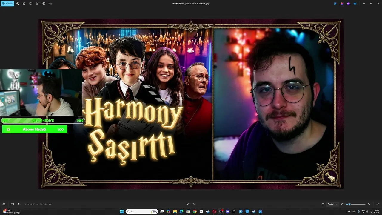Viewport: 382px width, 215px height.
Task: Launch Google Chrome from the taskbar
Action: coord(195,211)
